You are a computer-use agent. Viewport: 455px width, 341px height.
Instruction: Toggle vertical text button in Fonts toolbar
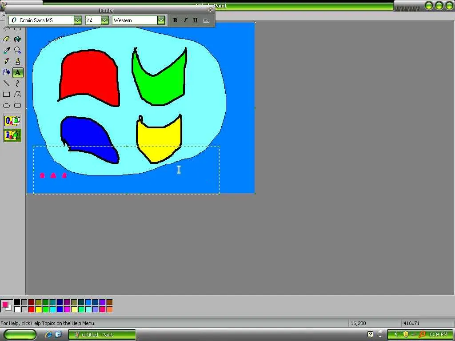click(206, 20)
